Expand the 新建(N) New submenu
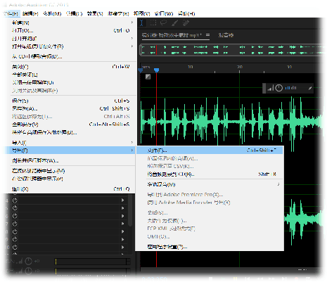Screen dimensions: 327x282 (72, 23)
